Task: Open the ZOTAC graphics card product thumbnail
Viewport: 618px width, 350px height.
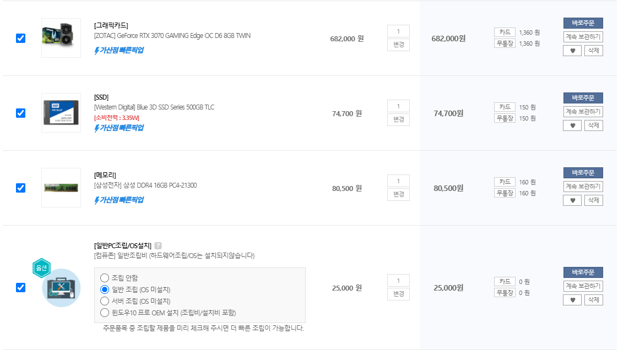Action: [61, 38]
